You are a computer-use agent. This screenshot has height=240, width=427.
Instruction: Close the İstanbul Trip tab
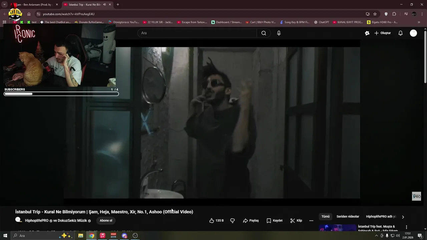point(109,5)
